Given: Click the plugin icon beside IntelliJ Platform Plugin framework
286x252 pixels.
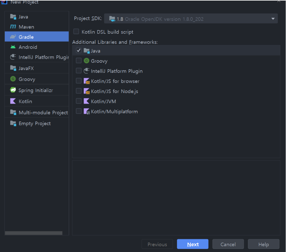Looking at the screenshot, I should tap(87, 71).
